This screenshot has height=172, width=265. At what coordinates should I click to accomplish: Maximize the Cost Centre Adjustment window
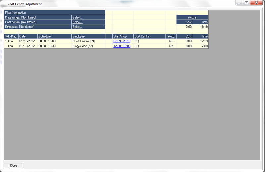(247, 3)
